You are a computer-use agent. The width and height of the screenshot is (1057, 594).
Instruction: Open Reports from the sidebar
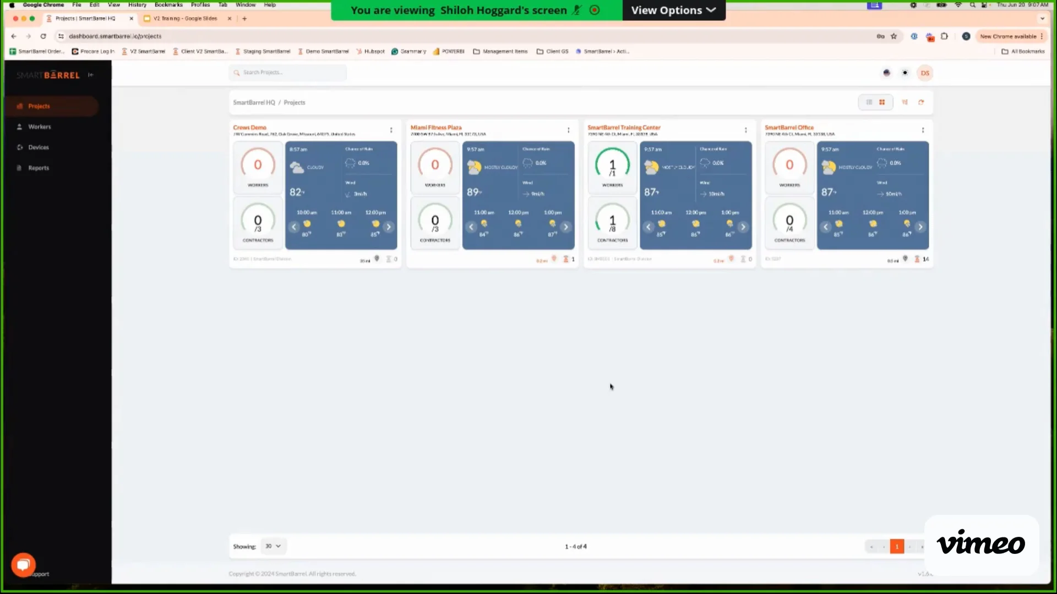(x=37, y=167)
